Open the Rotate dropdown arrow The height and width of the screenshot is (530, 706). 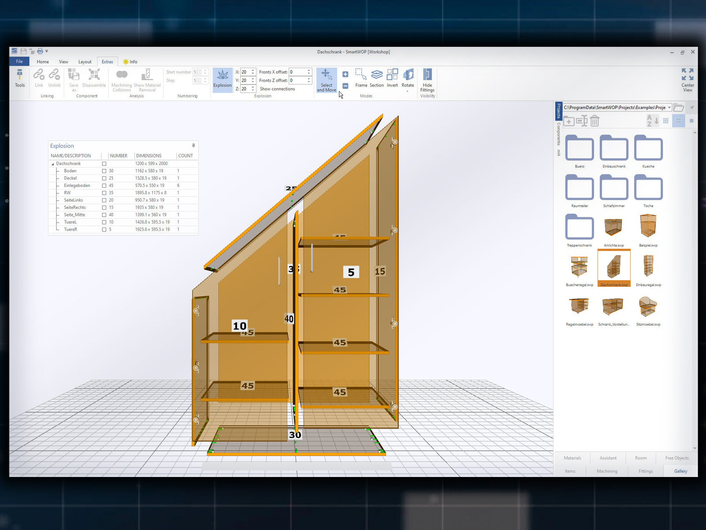pos(407,91)
